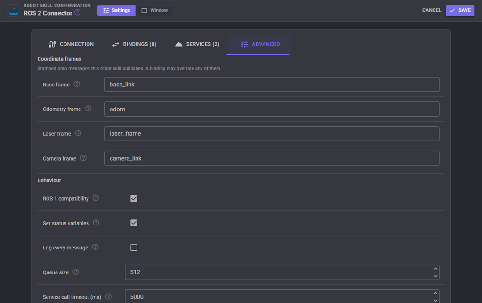Save the robot skill configuration
This screenshot has width=482, height=303.
click(x=460, y=10)
